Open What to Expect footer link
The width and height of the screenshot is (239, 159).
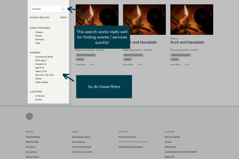pos(32,157)
